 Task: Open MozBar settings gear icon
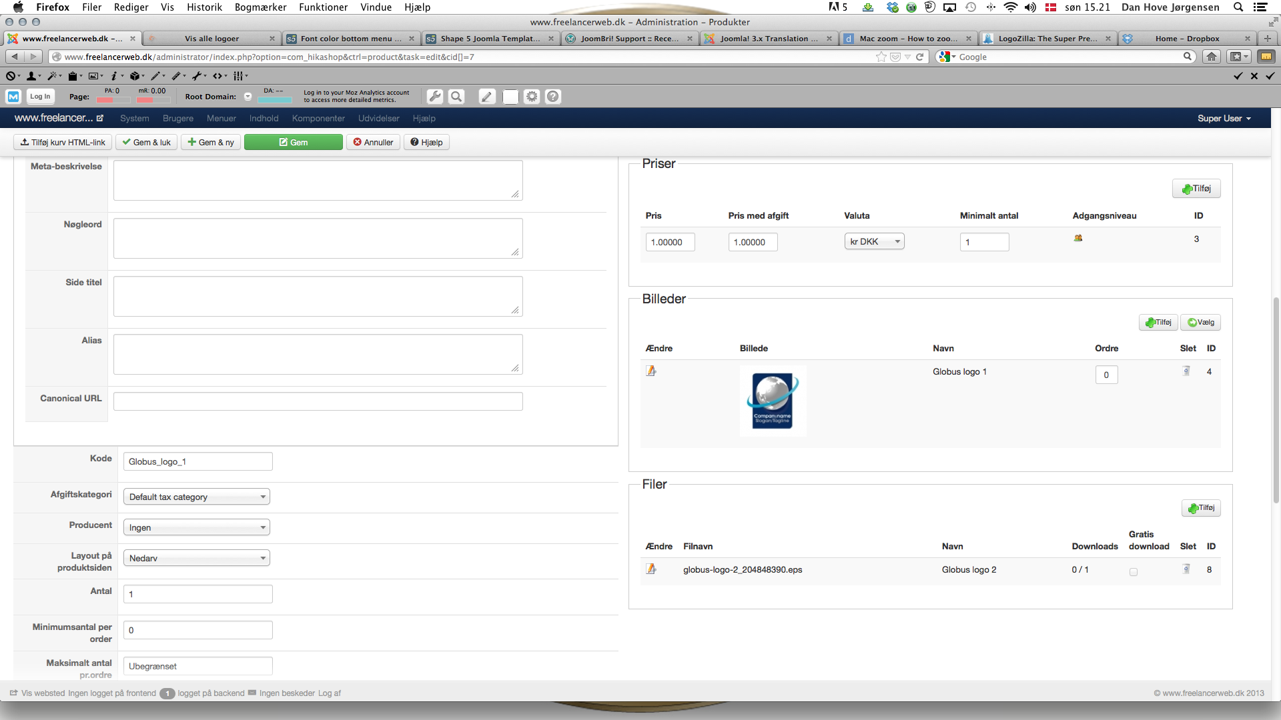(x=532, y=97)
